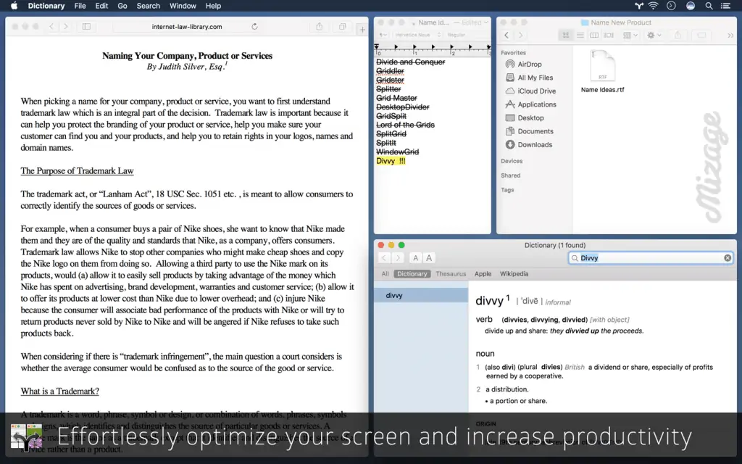The width and height of the screenshot is (742, 464).
Task: Open TextEdit document title dropdown arrow
Action: click(486, 22)
